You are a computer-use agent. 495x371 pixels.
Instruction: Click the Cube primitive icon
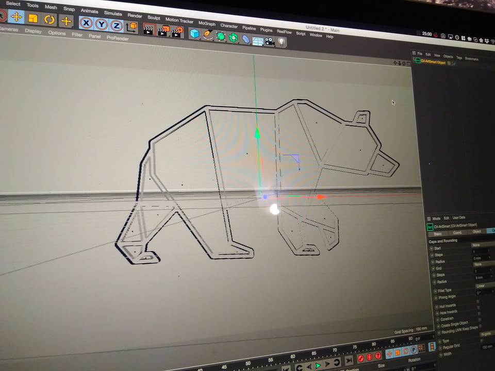(194, 33)
